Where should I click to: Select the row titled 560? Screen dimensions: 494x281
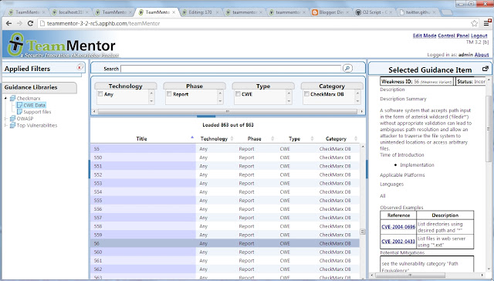click(225, 252)
